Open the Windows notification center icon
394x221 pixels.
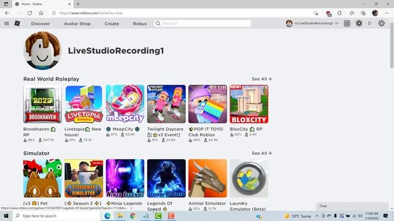point(386,215)
